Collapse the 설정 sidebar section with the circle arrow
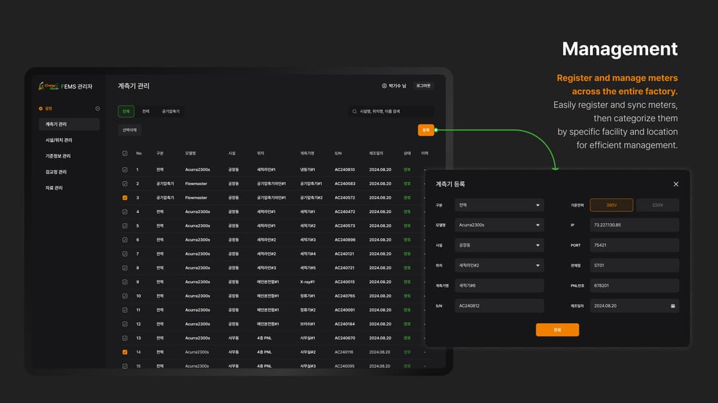This screenshot has width=718, height=403. point(98,109)
